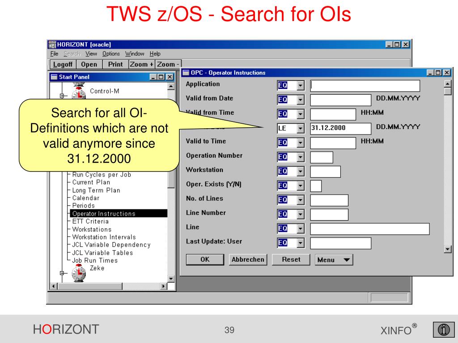
Task: Click the Operation Number input field
Action: (322, 157)
